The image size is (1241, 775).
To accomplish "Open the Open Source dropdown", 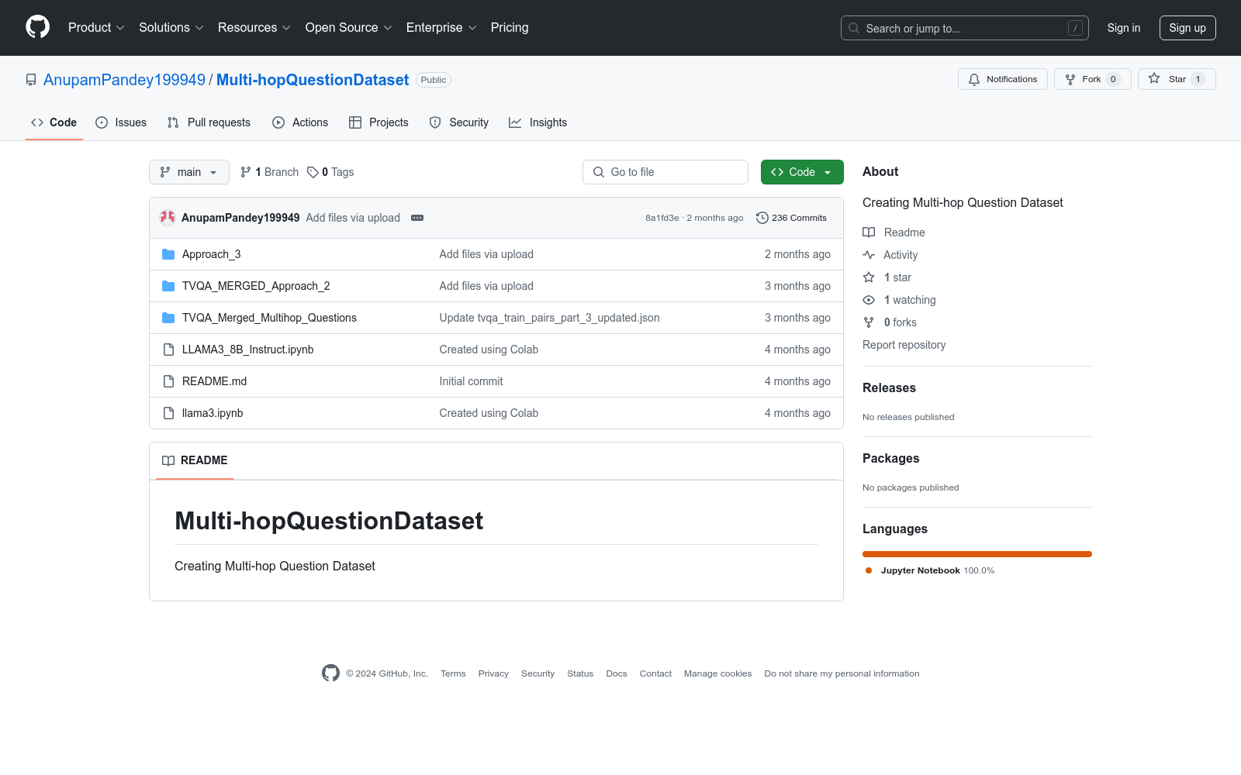I will [349, 28].
